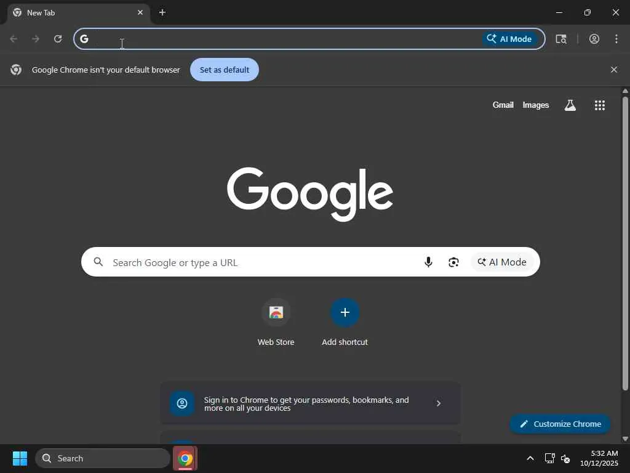Open the profile avatar menu
The height and width of the screenshot is (473, 630).
[594, 39]
